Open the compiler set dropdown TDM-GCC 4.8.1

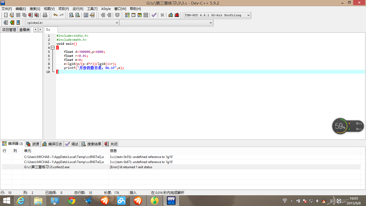click(217, 15)
